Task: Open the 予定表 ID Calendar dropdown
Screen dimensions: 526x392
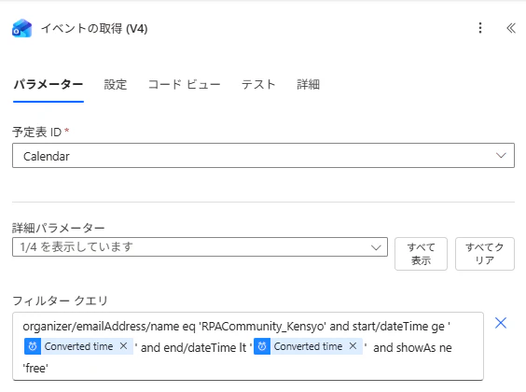Action: tap(263, 155)
